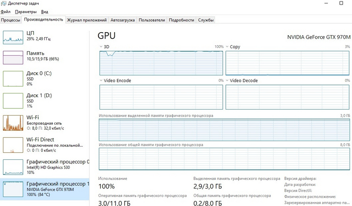Open the Файл menu

pos(6,11)
